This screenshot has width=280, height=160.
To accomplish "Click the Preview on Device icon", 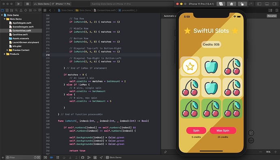I will tap(251, 141).
